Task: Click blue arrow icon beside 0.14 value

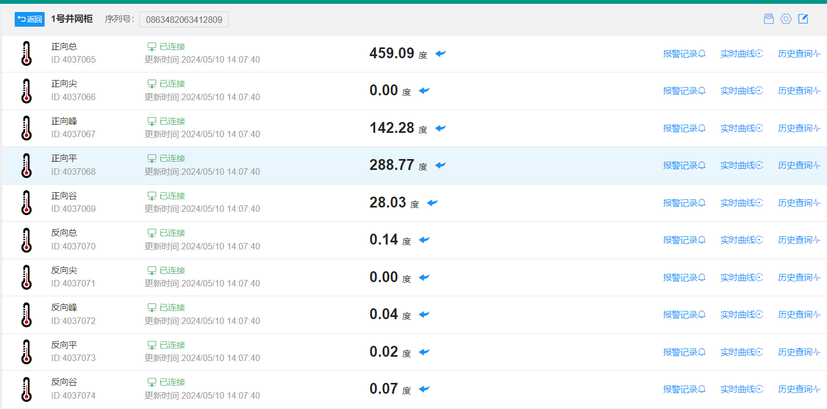Action: tap(424, 240)
